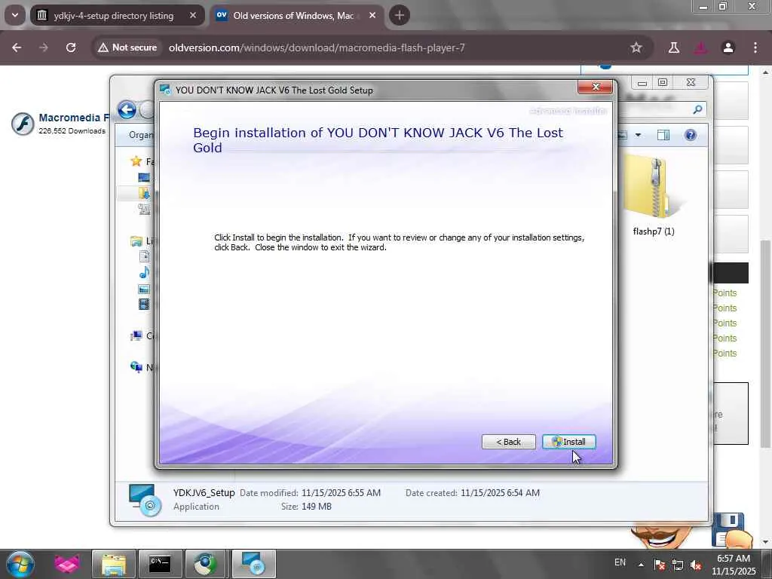The width and height of the screenshot is (772, 579).
Task: Click the browser forward arrow
Action: click(x=44, y=47)
